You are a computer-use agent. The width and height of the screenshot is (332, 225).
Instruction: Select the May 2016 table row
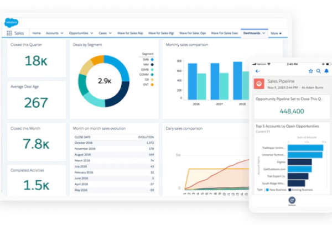pyautogui.click(x=114, y=190)
